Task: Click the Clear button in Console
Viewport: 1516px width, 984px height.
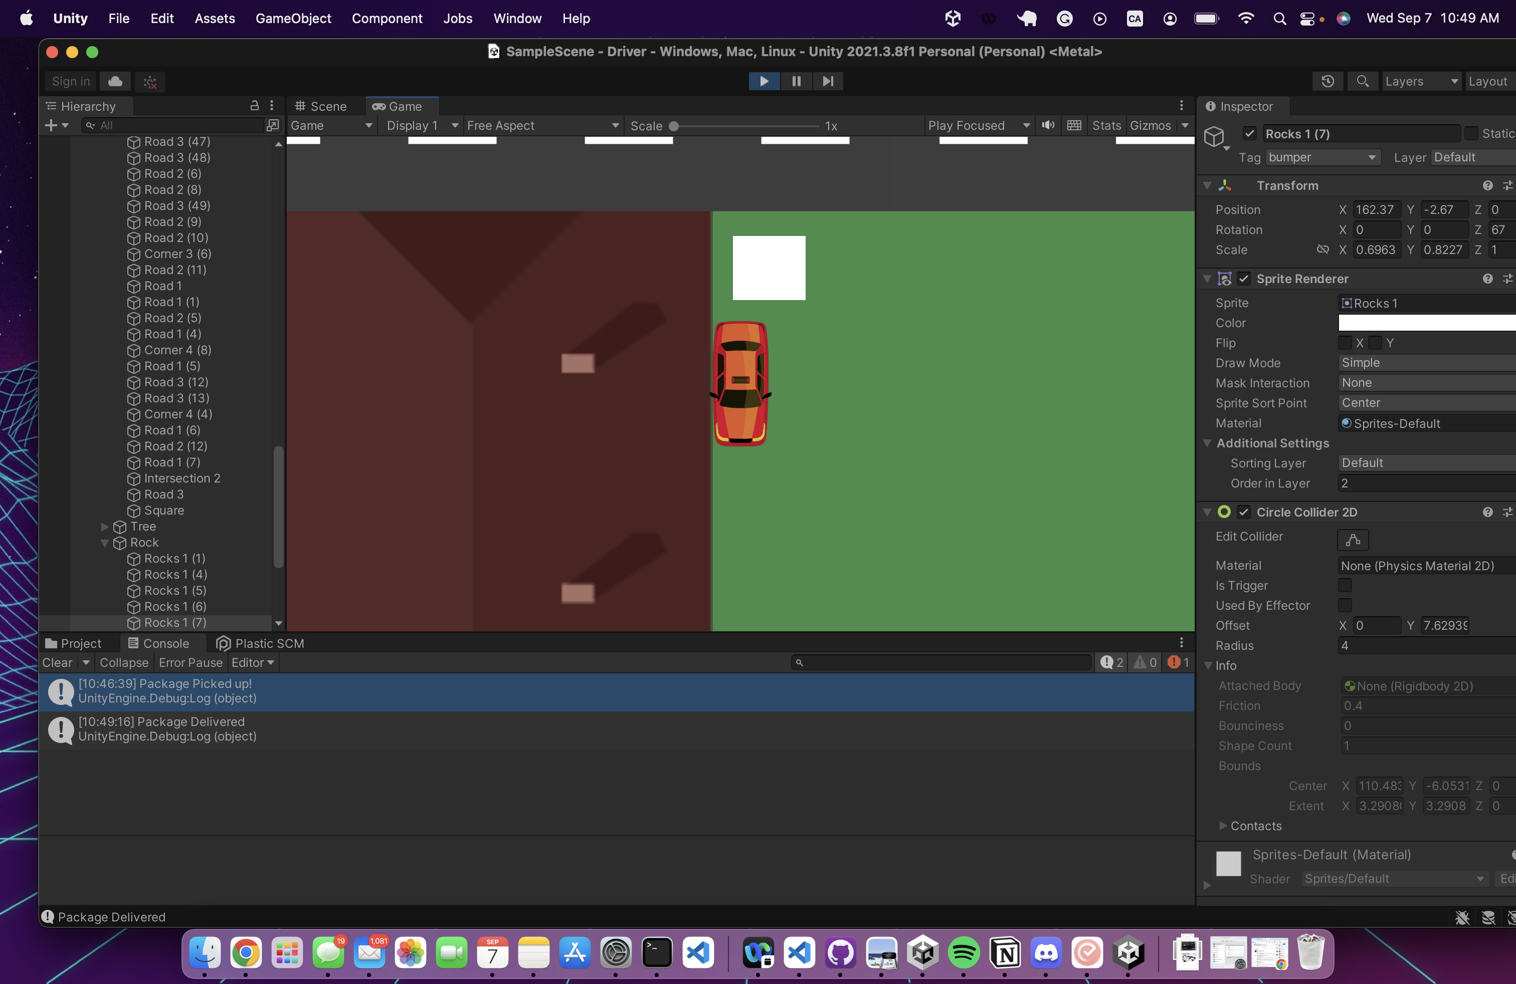Action: [57, 662]
